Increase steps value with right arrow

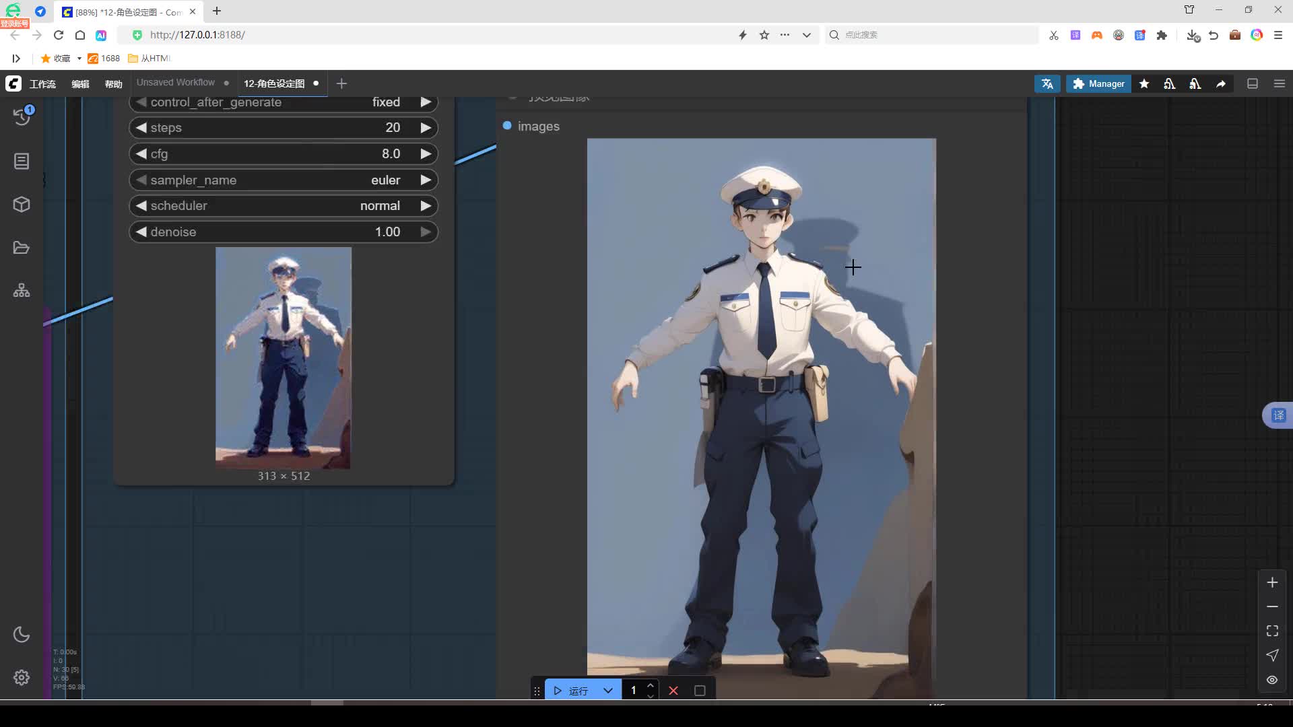(426, 128)
